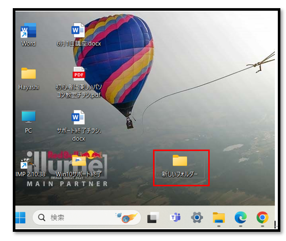Open Task View from the taskbar
Screen dimensions: 286x241
click(153, 218)
